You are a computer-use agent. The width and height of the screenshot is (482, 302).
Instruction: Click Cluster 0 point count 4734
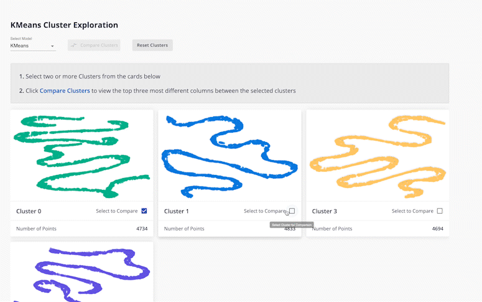coord(142,229)
